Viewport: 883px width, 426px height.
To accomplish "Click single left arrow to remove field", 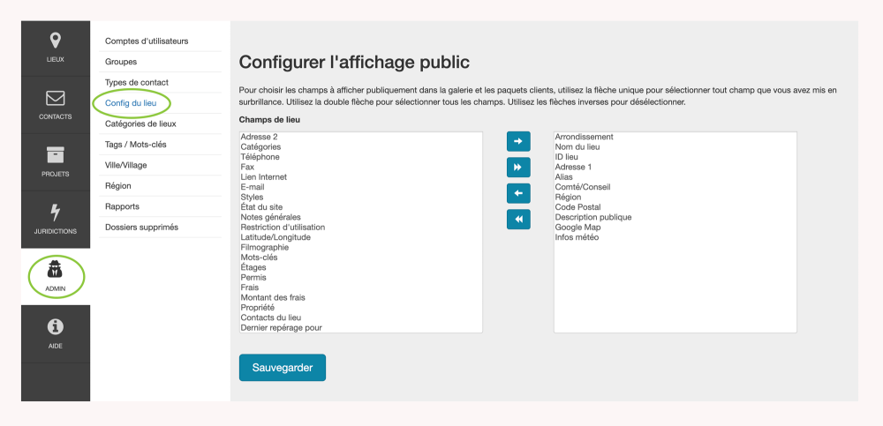I will 518,193.
